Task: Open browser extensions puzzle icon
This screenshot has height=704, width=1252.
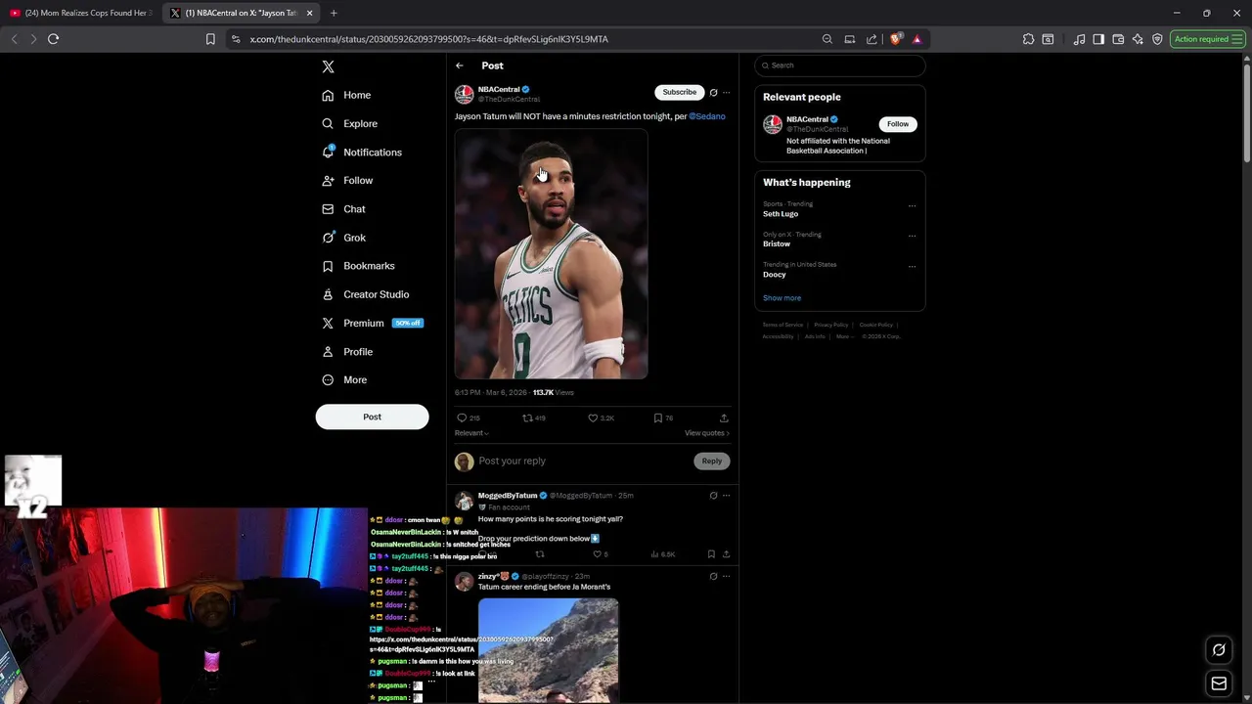Action: (x=1028, y=39)
